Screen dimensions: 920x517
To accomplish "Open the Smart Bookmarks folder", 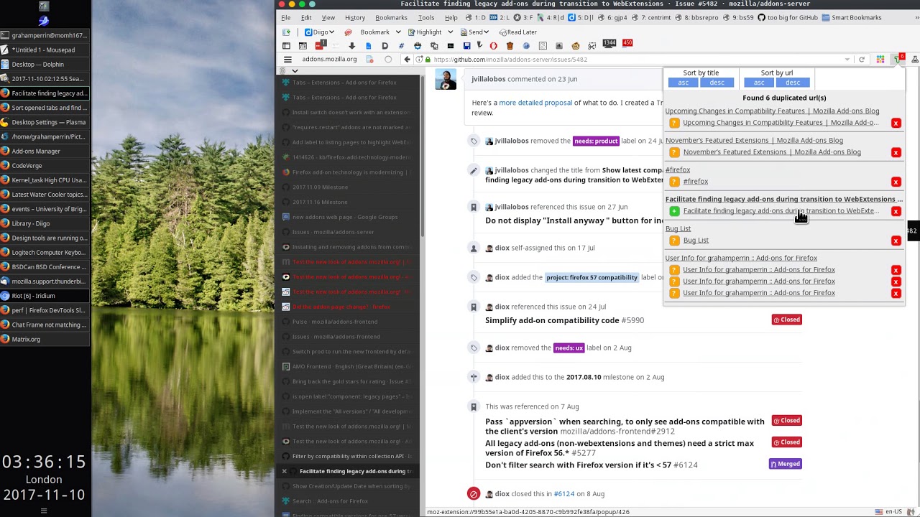I will 852,17.
